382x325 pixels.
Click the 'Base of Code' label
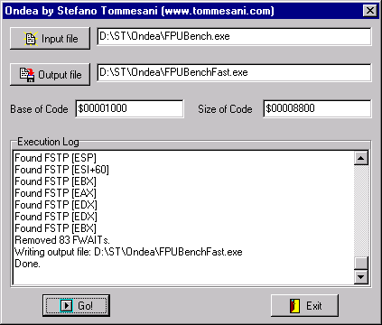(39, 109)
